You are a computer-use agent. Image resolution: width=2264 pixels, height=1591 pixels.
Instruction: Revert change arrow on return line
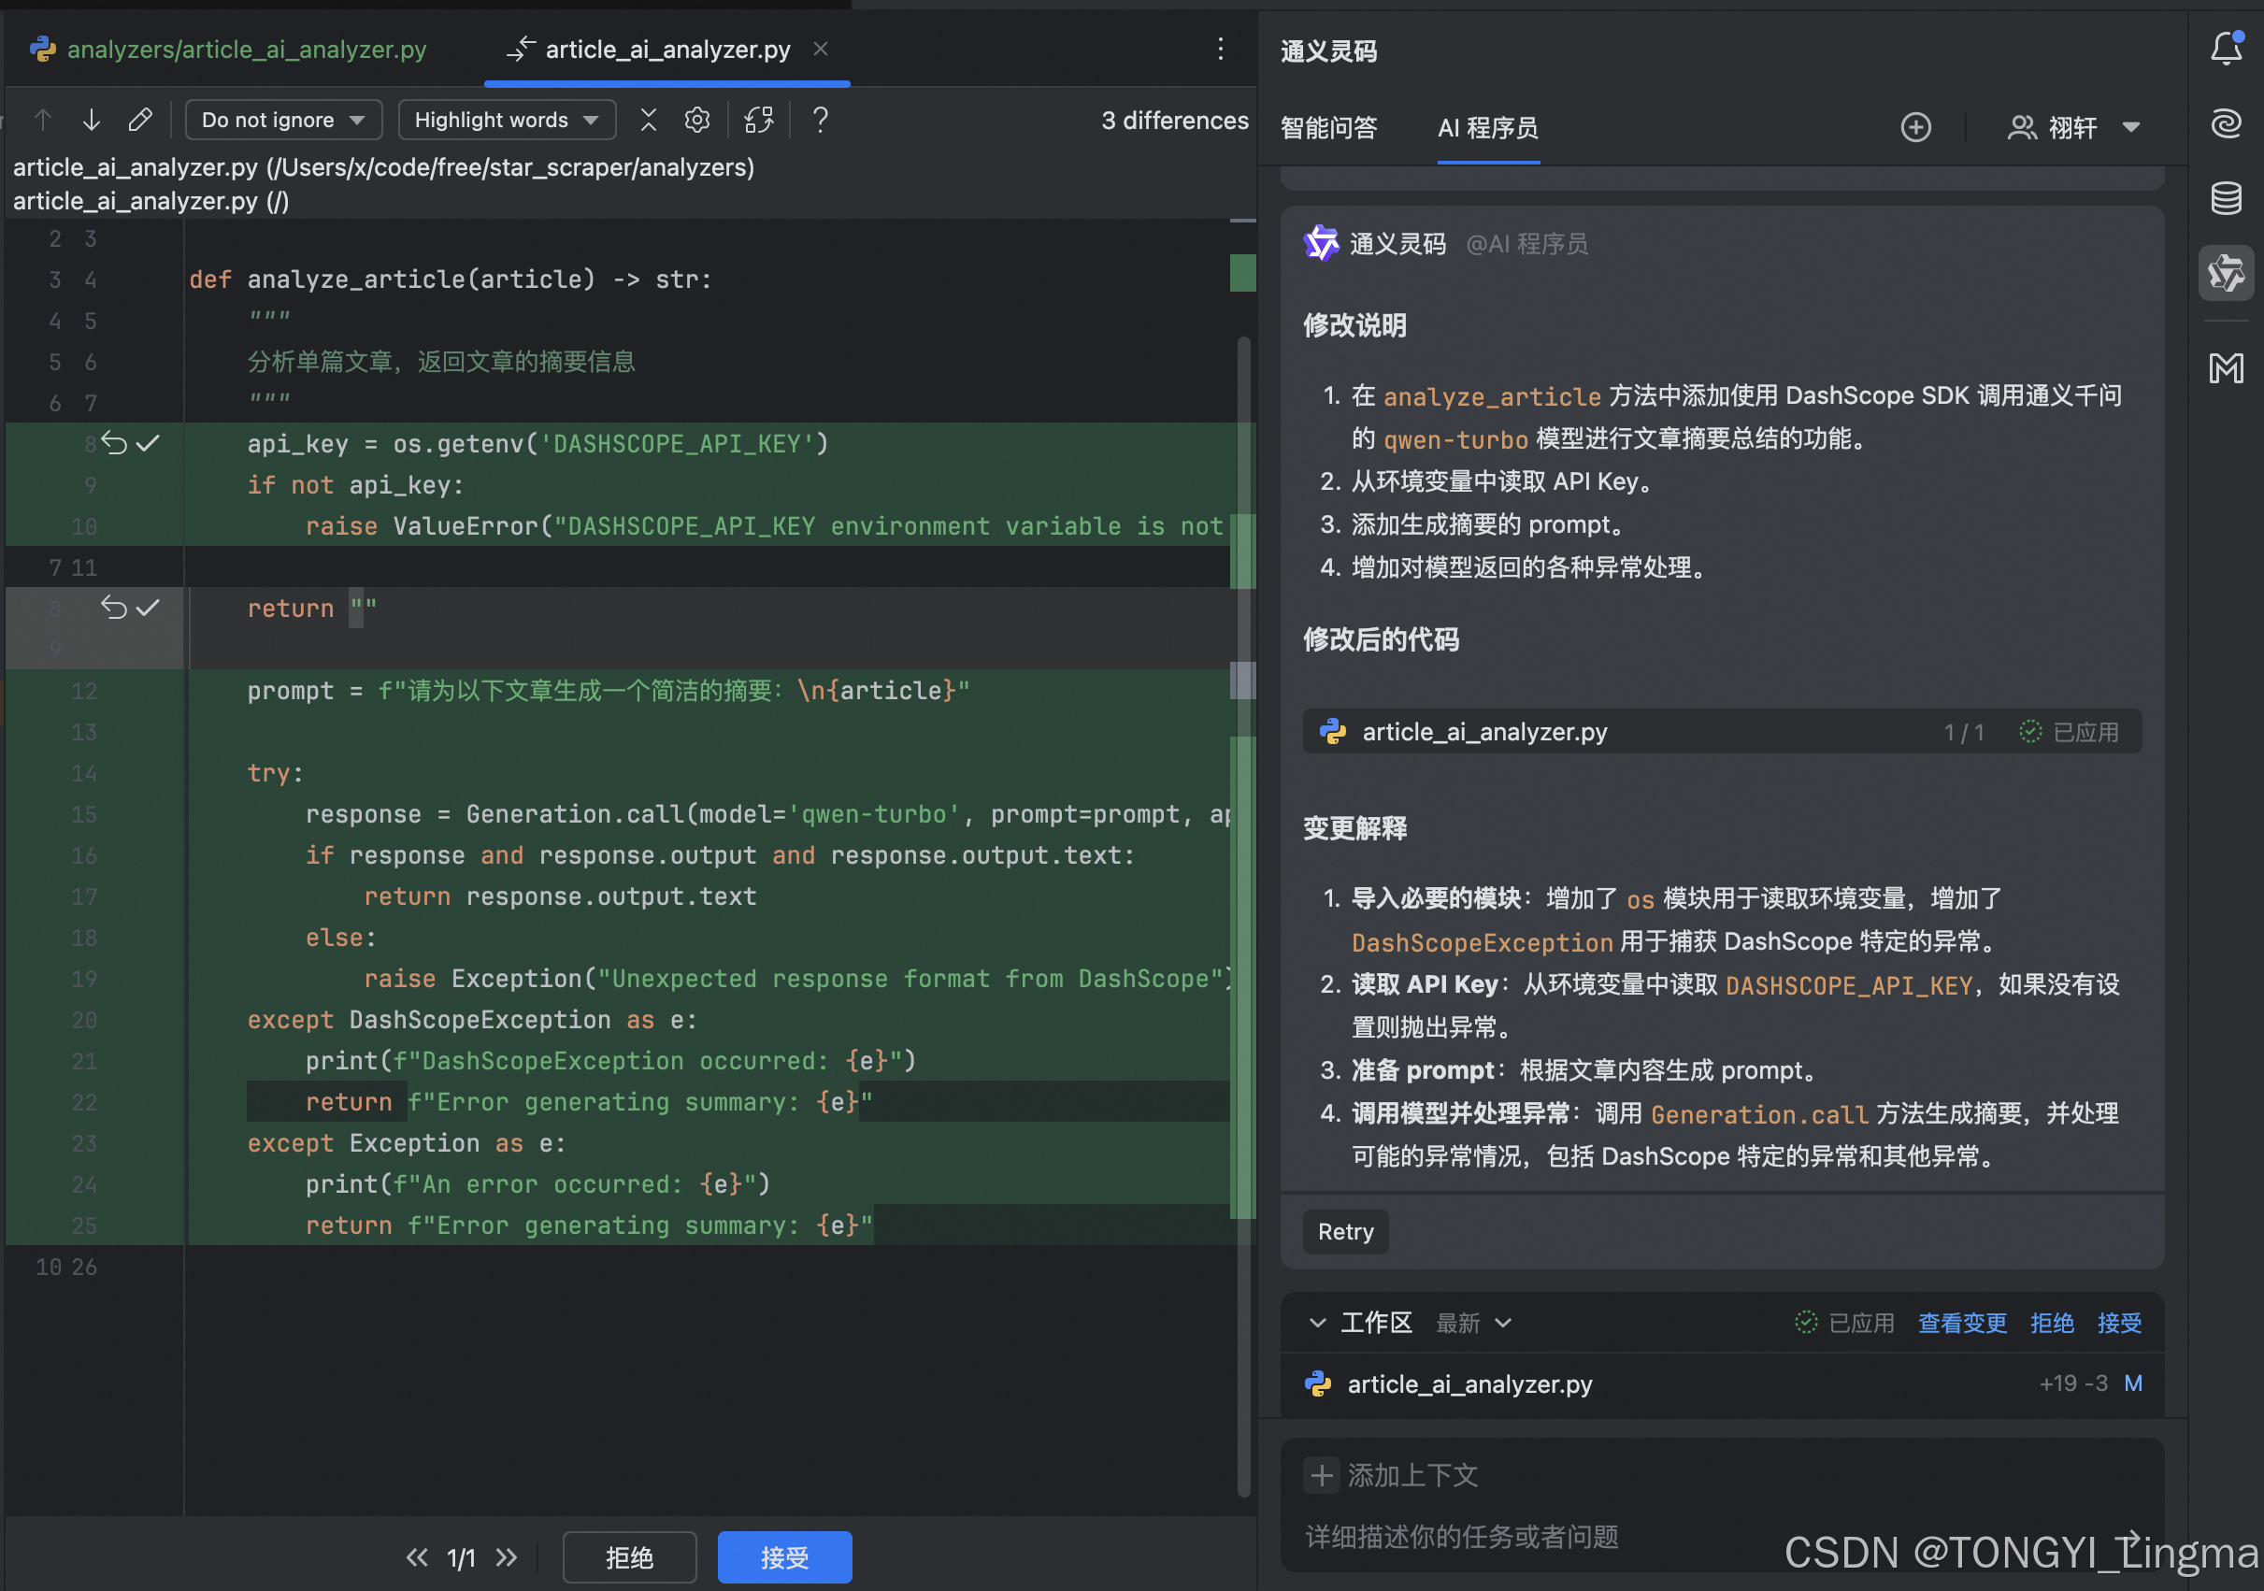[114, 609]
